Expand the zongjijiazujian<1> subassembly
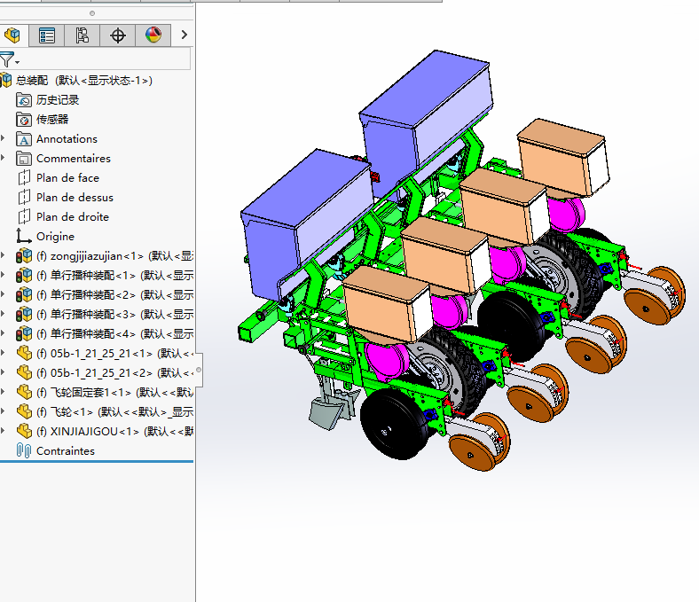Screen dimensions: 699x602 [4, 255]
